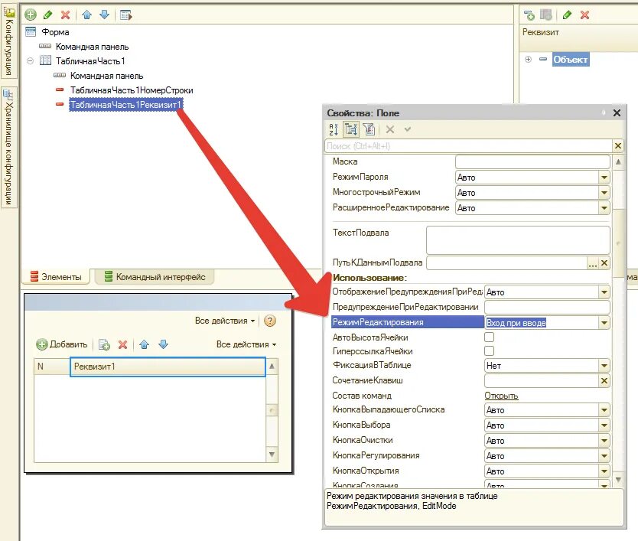This screenshot has width=638, height=541.
Task: Delete row red X in preview table toolbar
Action: click(x=122, y=345)
